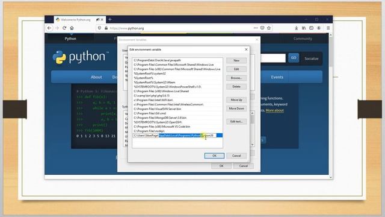
Task: Show site security via the padlock icon
Action: click(x=106, y=28)
